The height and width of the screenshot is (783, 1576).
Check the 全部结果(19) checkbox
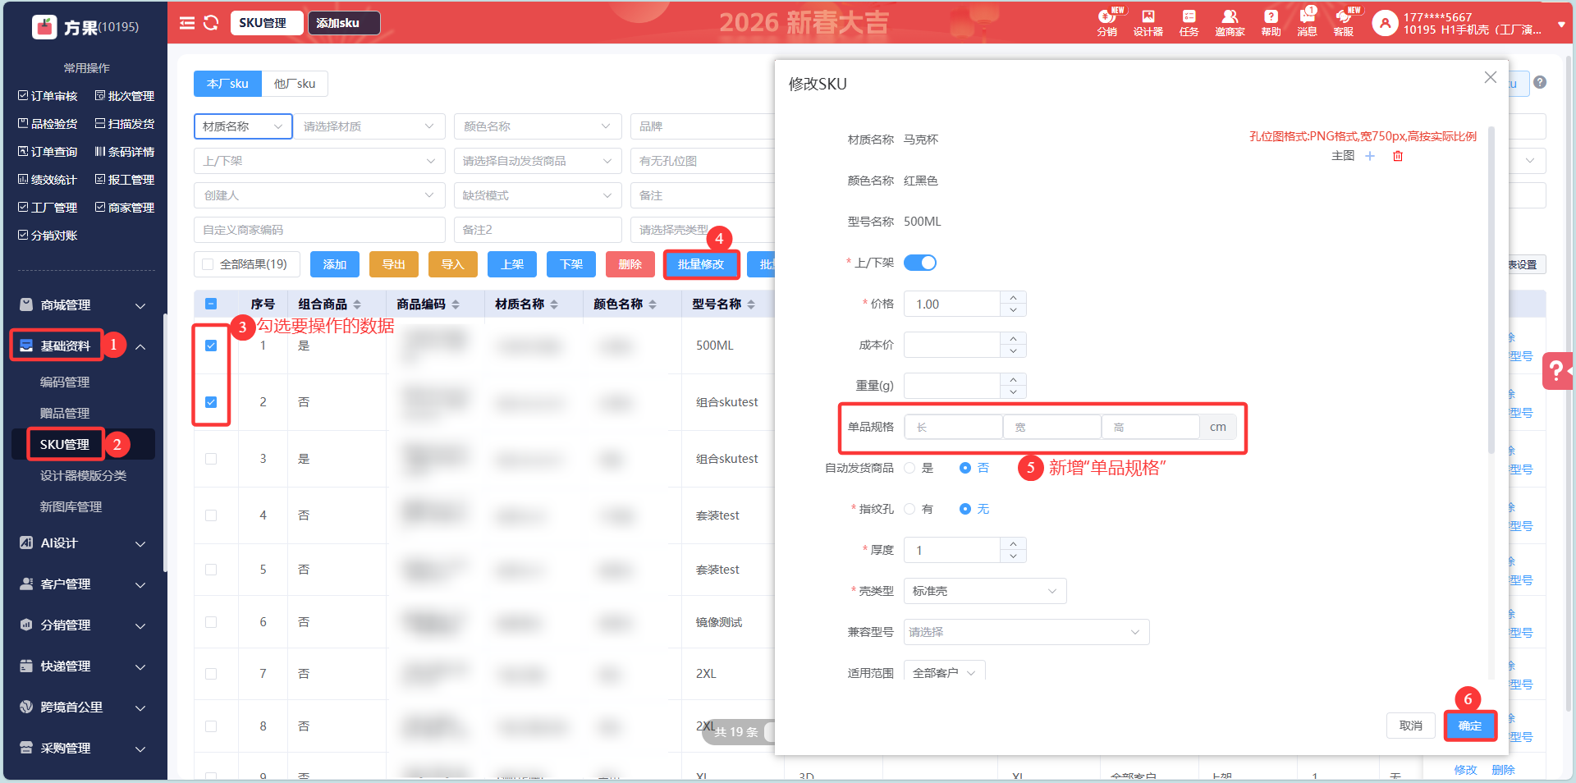pyautogui.click(x=208, y=264)
